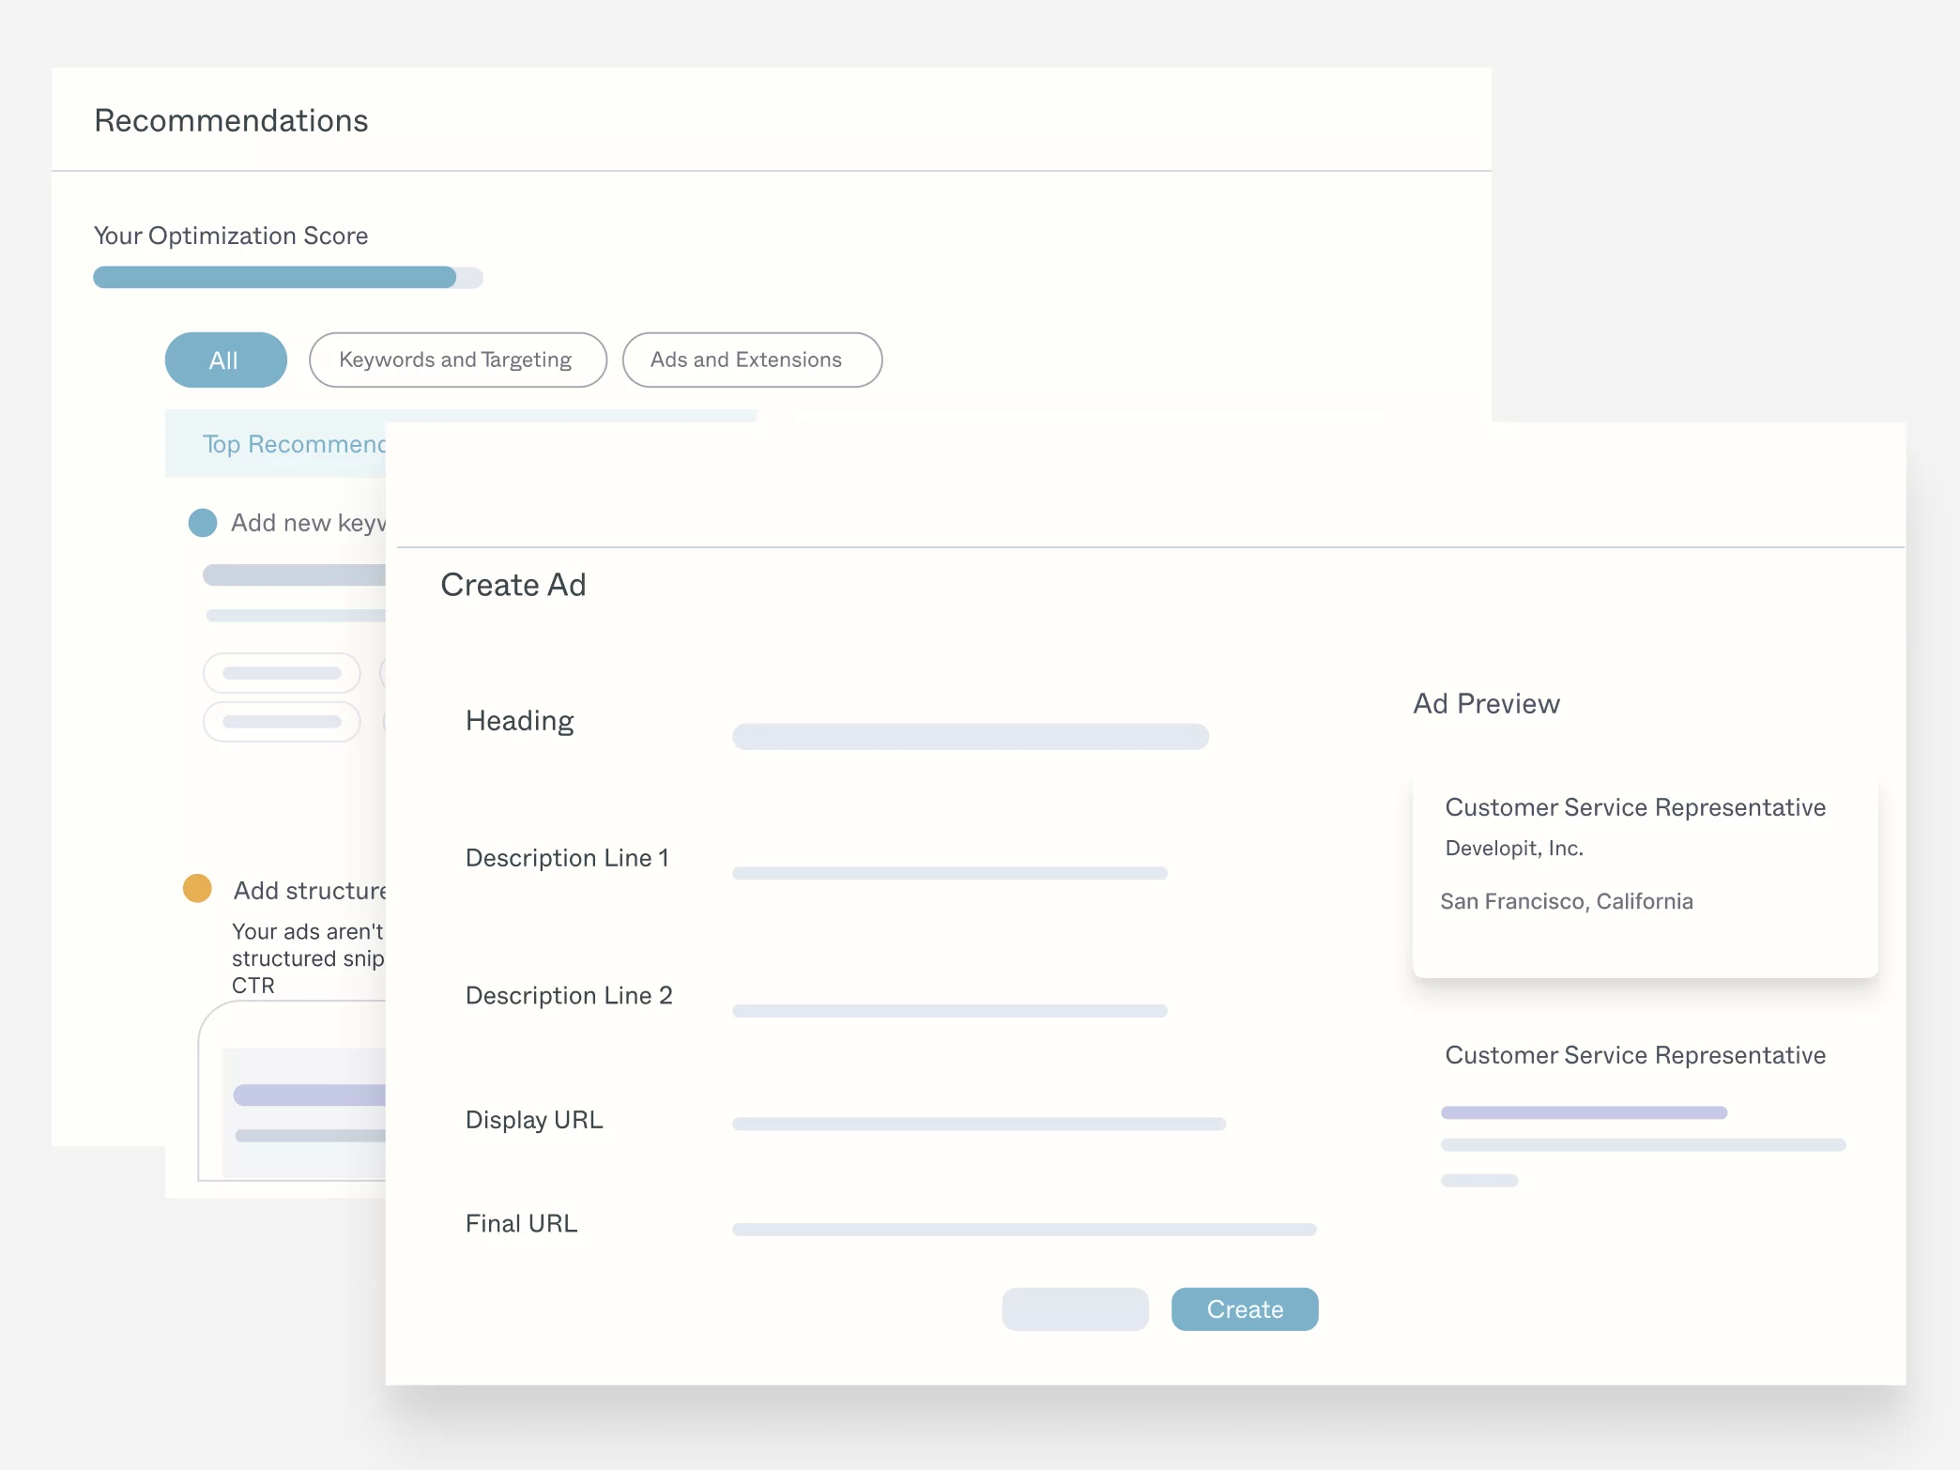The height and width of the screenshot is (1470, 1960).
Task: Click second Customer Service Representative listing
Action: pyautogui.click(x=1635, y=1056)
